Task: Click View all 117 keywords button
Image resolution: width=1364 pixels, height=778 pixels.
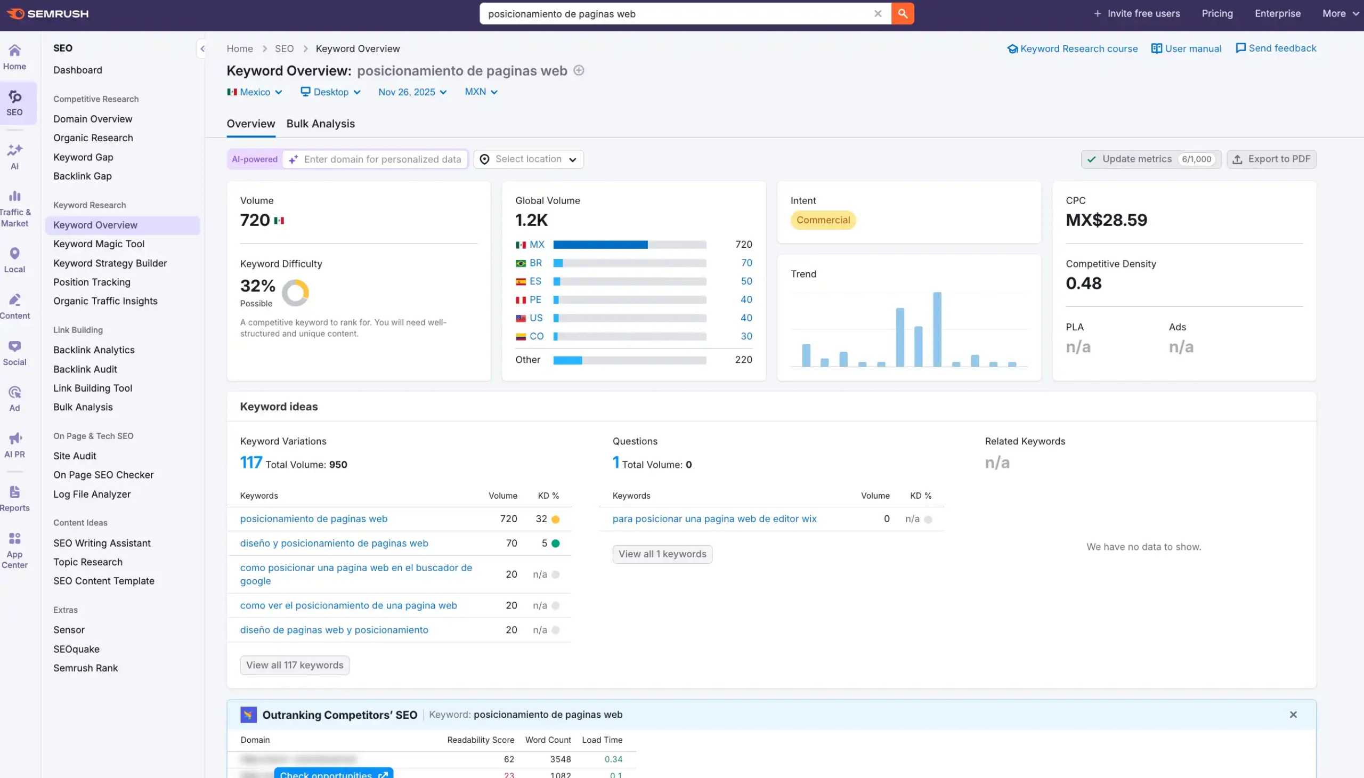Action: [x=295, y=664]
